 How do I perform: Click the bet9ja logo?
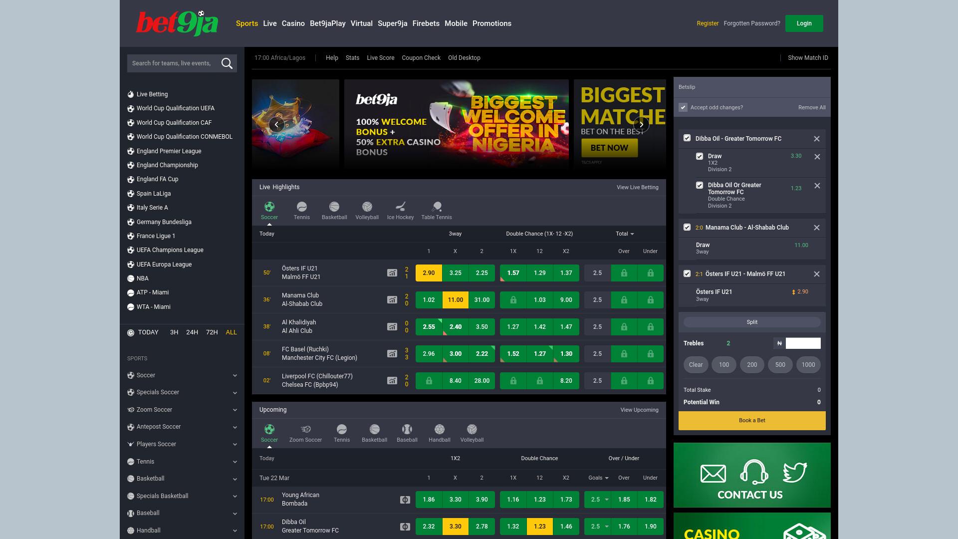[177, 23]
